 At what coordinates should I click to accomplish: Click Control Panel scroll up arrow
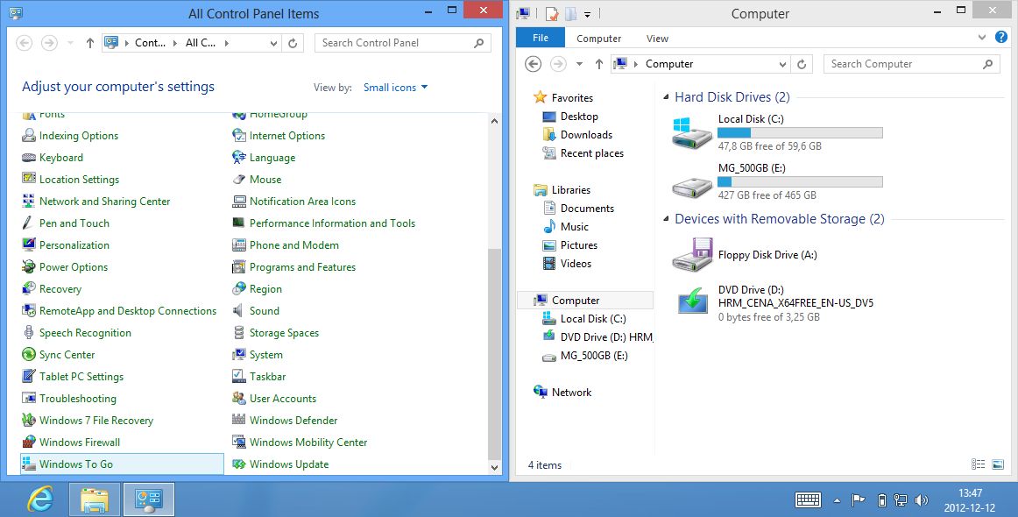[495, 121]
